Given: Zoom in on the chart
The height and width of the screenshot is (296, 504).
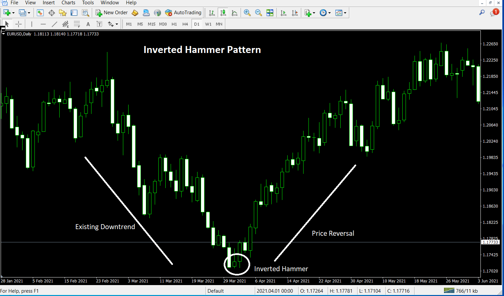Looking at the screenshot, I should (247, 13).
